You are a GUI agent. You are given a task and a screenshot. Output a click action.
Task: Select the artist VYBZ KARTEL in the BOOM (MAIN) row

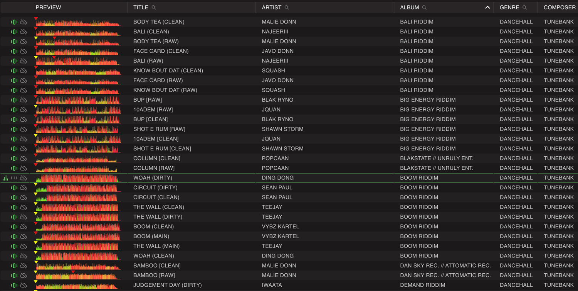pos(281,236)
